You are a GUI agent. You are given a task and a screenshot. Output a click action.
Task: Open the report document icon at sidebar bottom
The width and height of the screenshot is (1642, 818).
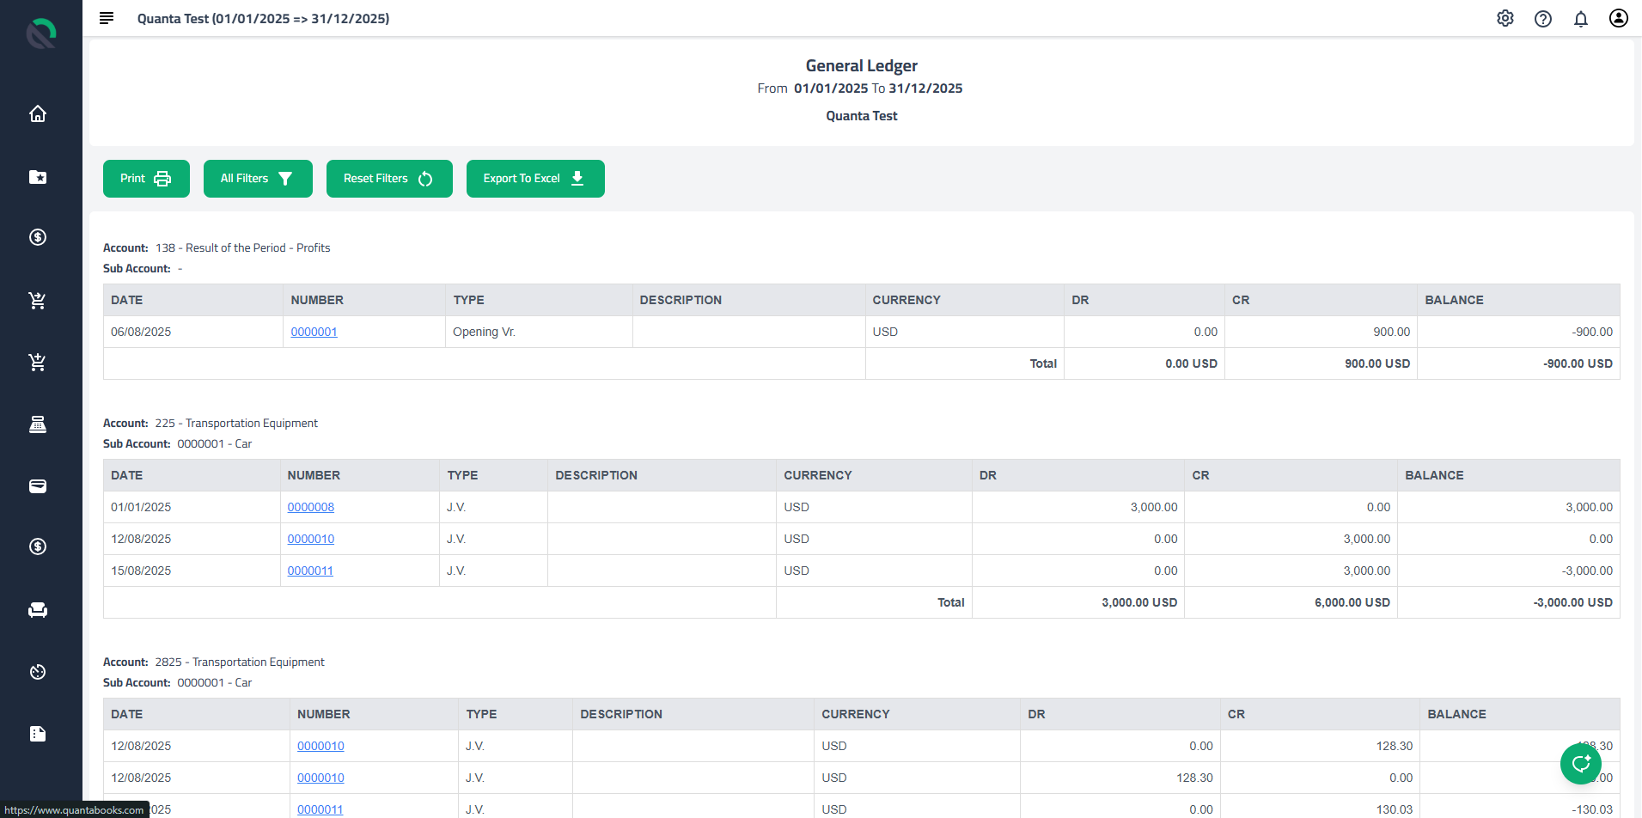coord(38,733)
